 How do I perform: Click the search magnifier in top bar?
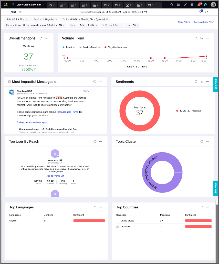(172, 5)
